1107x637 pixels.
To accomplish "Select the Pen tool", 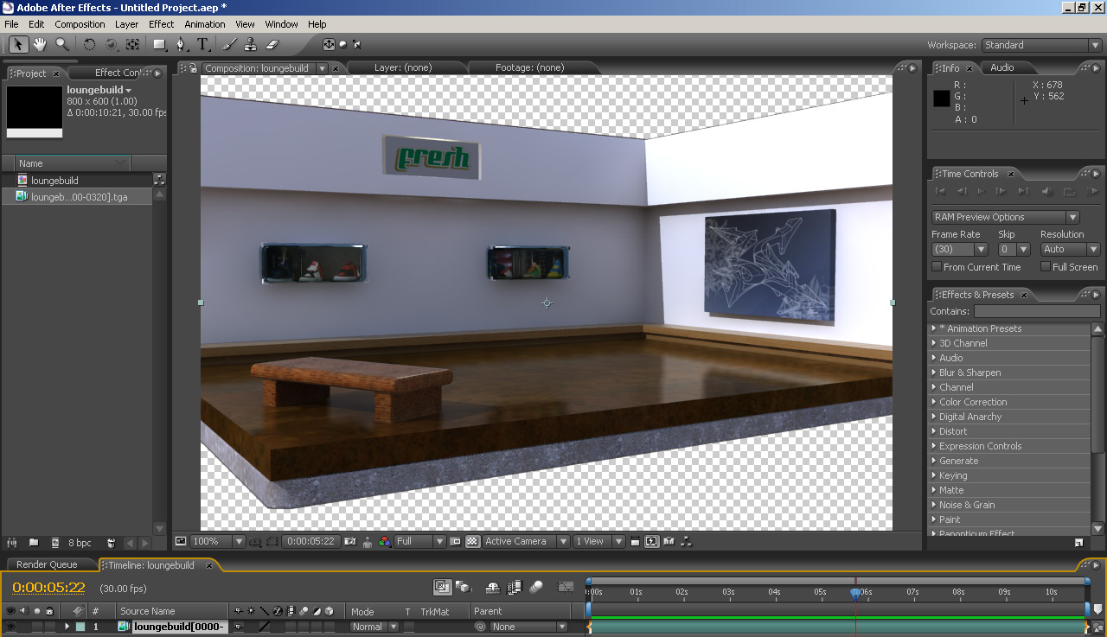I will click(181, 44).
